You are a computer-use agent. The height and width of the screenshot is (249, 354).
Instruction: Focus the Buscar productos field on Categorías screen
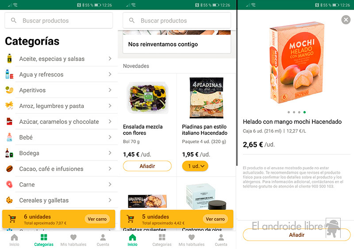(59, 20)
